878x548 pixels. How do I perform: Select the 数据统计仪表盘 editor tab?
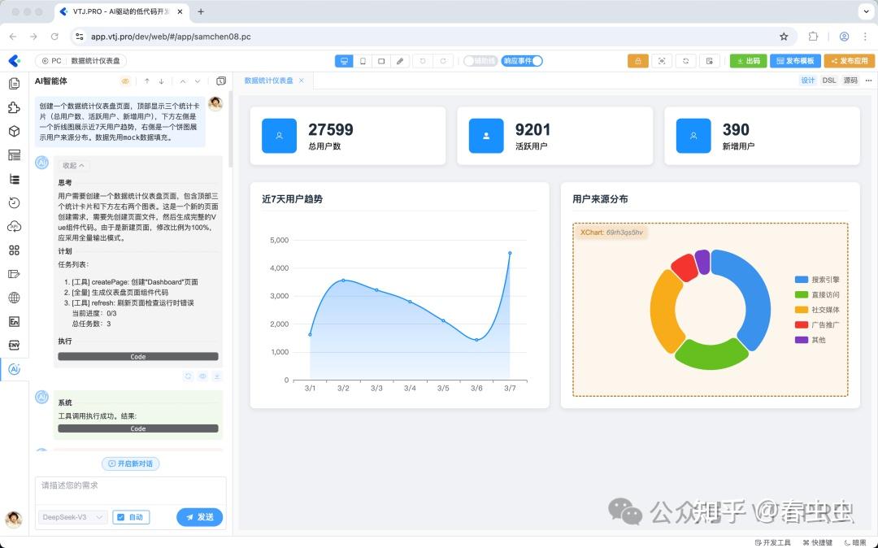[269, 80]
